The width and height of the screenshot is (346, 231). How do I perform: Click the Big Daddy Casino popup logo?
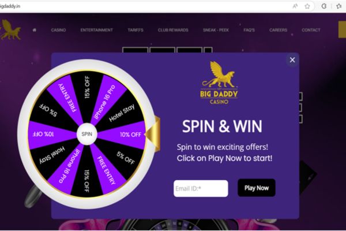point(219,83)
